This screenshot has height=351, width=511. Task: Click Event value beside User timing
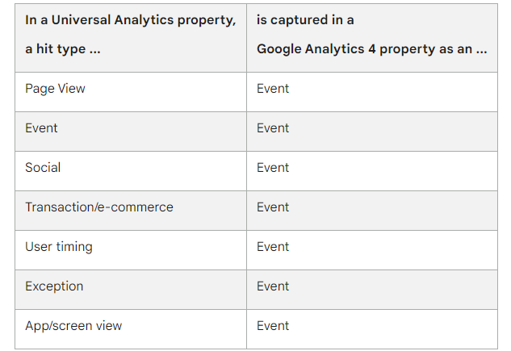(x=273, y=247)
